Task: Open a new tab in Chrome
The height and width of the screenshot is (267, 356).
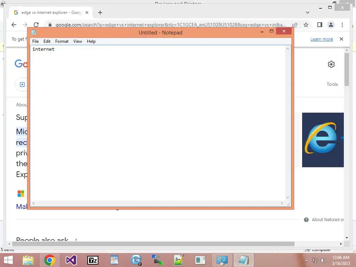Action: [100, 13]
